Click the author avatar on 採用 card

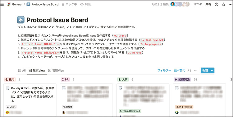tap(7, 113)
